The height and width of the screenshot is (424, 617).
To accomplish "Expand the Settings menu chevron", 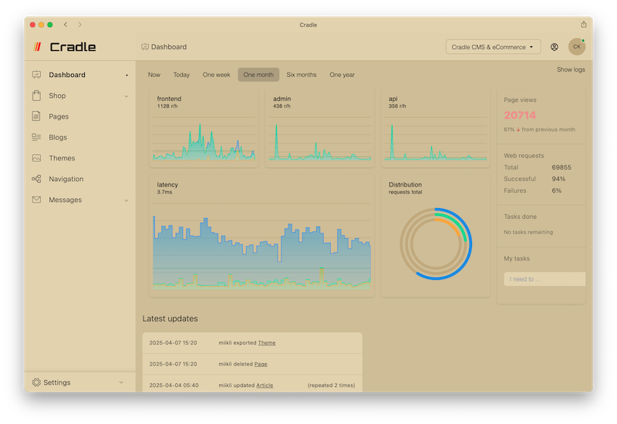I will (x=121, y=382).
